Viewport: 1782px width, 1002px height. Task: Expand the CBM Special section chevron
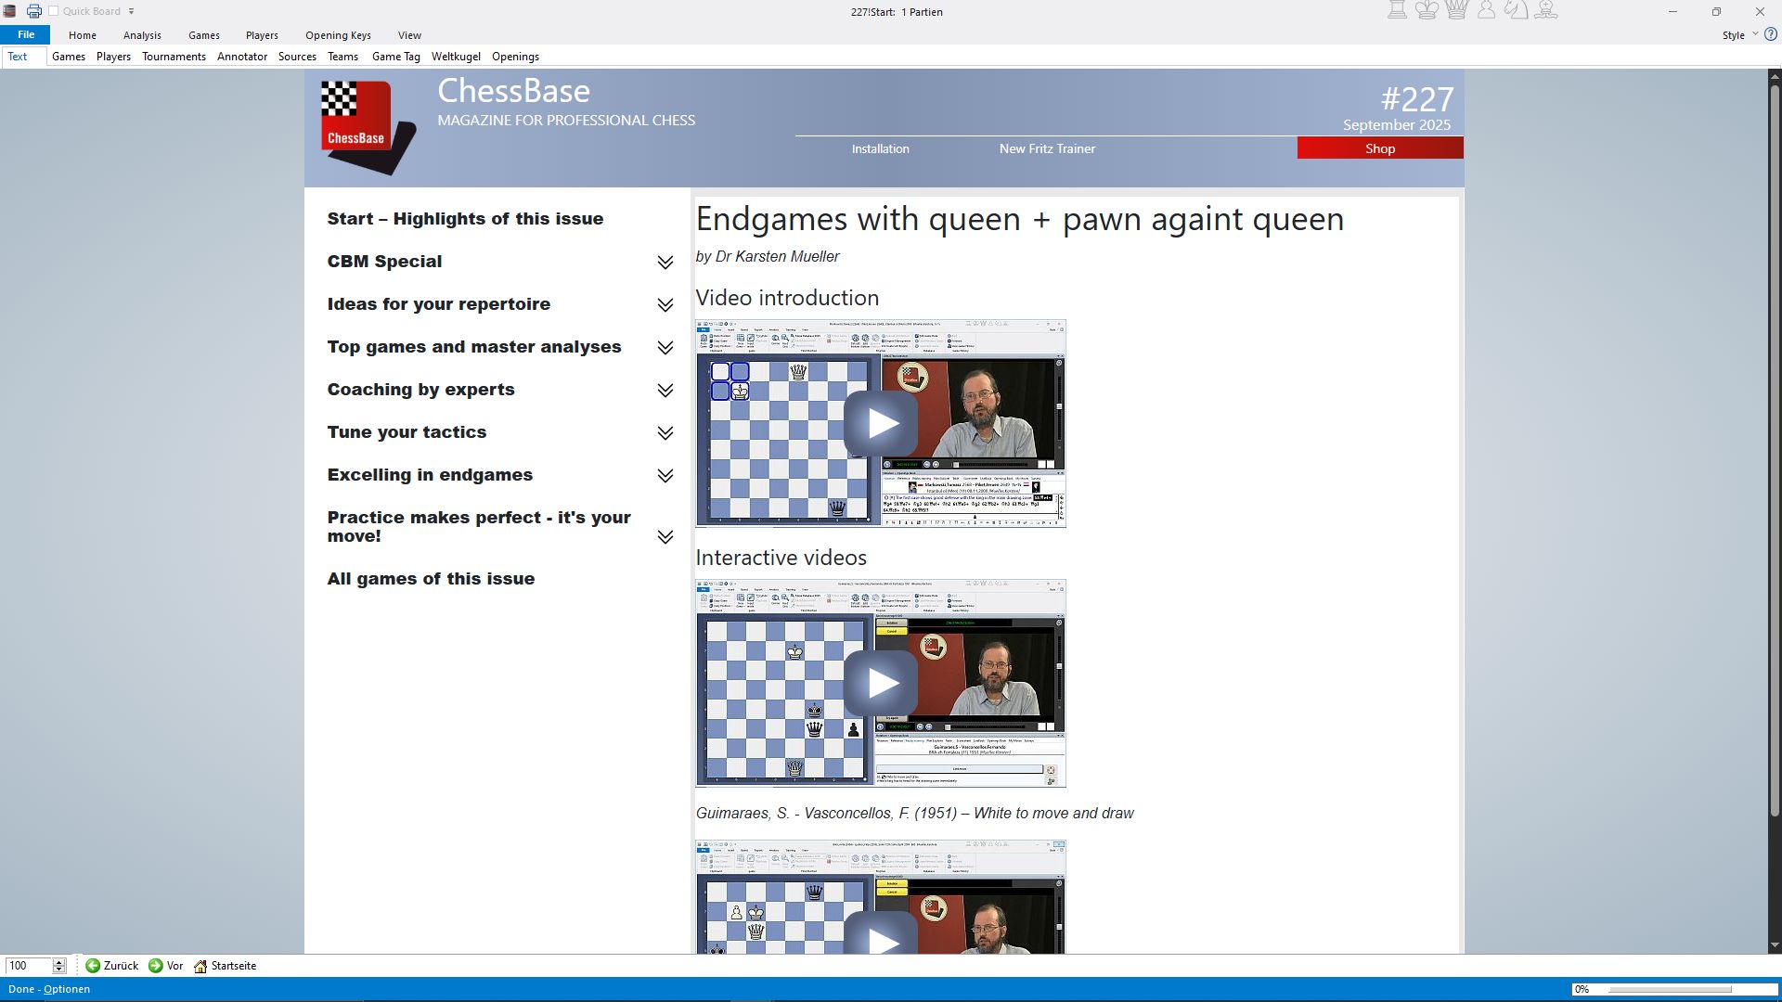665,263
